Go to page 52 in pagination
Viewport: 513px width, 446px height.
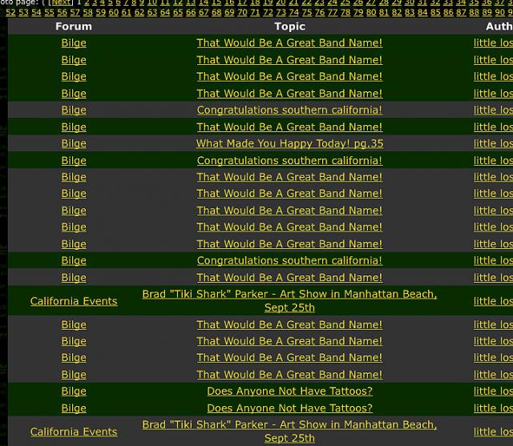(x=10, y=12)
